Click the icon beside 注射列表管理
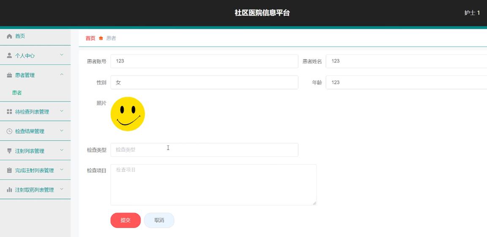 pos(9,151)
